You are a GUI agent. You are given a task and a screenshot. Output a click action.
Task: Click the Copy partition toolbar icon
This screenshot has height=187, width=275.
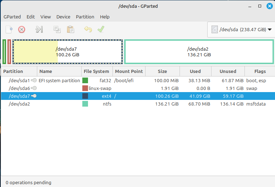click(57, 29)
